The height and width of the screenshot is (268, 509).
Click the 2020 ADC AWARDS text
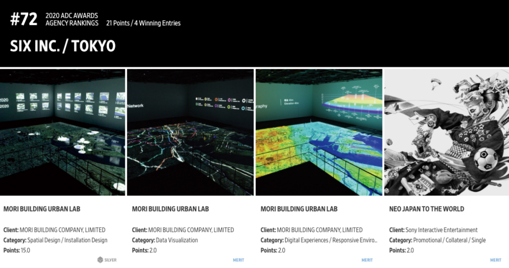[72, 16]
